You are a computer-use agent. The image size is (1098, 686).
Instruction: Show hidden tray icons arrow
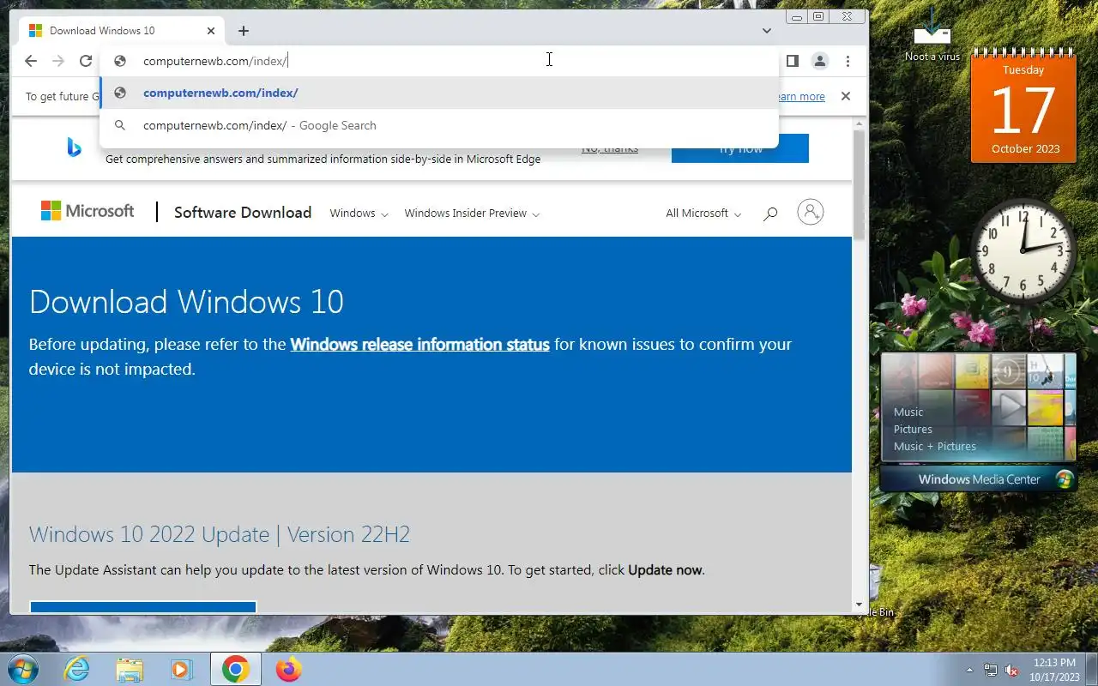970,670
